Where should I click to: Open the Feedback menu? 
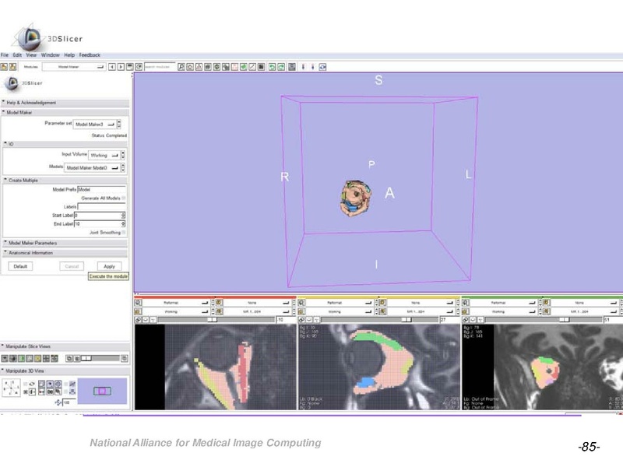point(90,54)
